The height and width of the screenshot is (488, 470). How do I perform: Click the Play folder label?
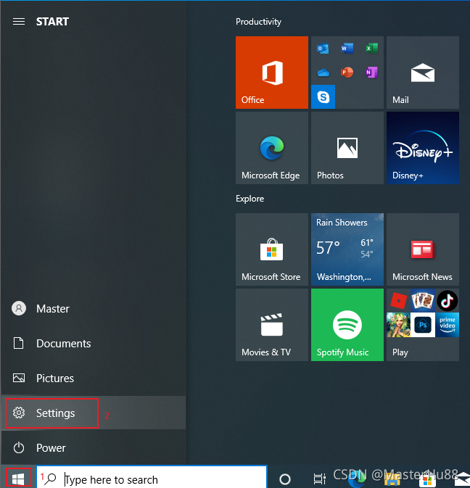tap(400, 352)
